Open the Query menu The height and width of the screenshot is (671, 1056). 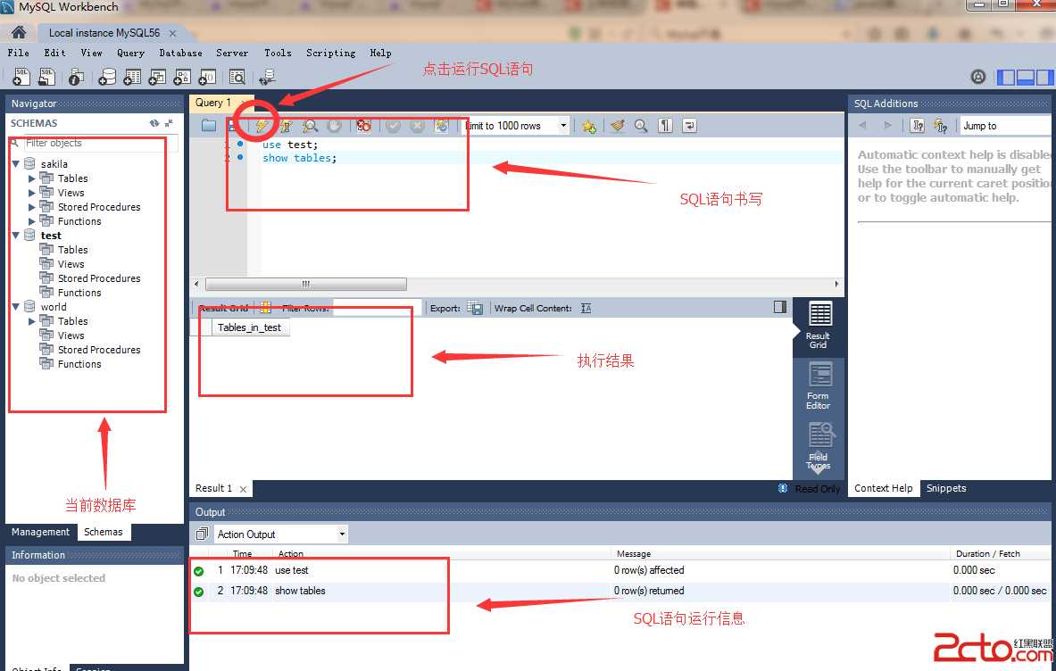point(130,53)
